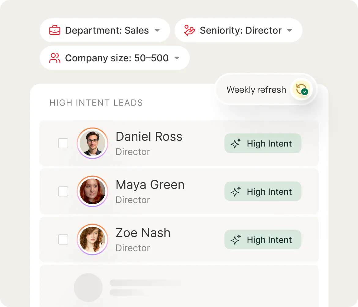Viewport: 358px width, 307px height.
Task: Tick the checkbox for Daniel Ross
Action: point(63,143)
